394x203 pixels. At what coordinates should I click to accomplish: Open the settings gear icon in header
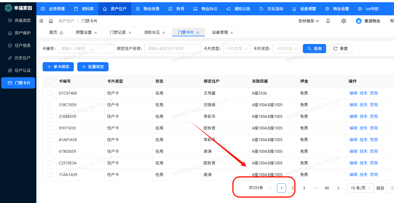tap(344, 21)
